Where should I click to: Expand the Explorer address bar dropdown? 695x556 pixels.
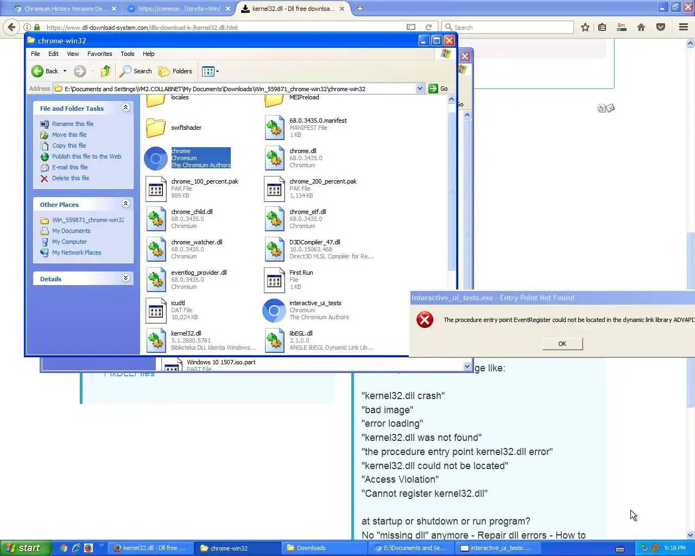pyautogui.click(x=420, y=89)
